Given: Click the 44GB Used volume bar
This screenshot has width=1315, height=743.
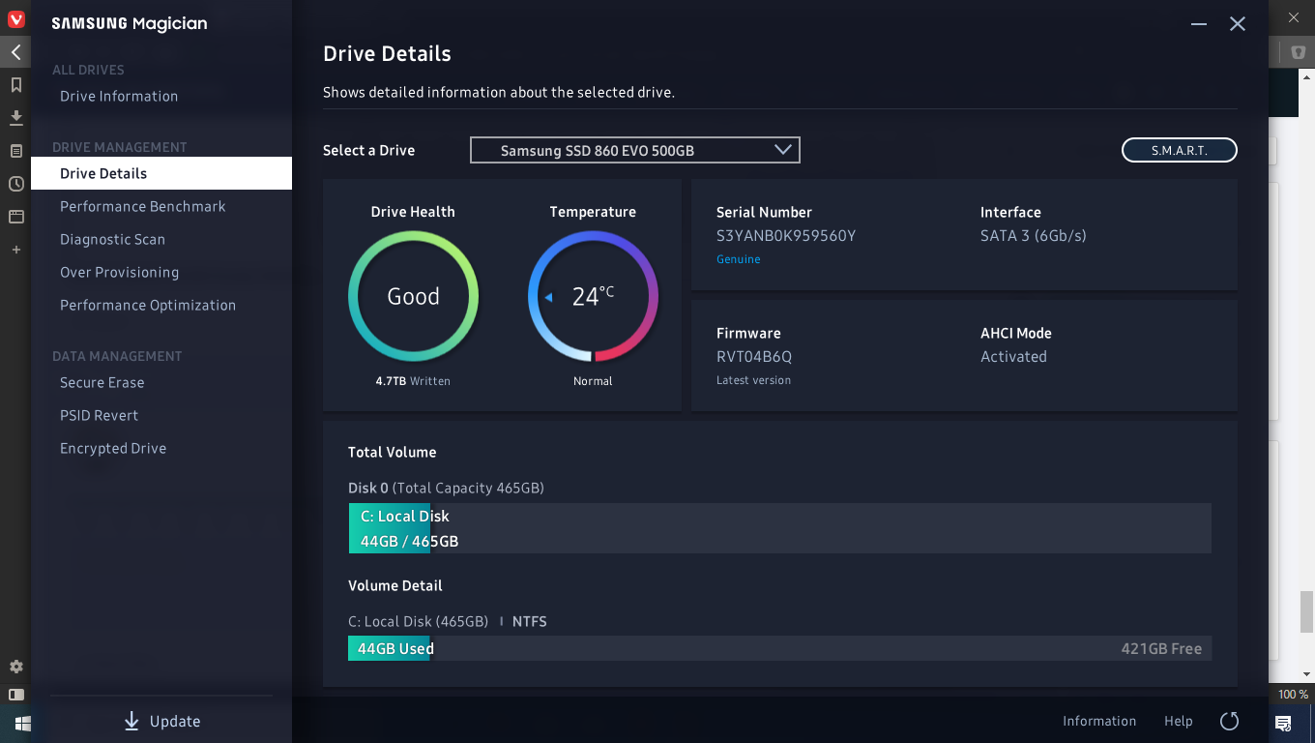Looking at the screenshot, I should (x=779, y=648).
